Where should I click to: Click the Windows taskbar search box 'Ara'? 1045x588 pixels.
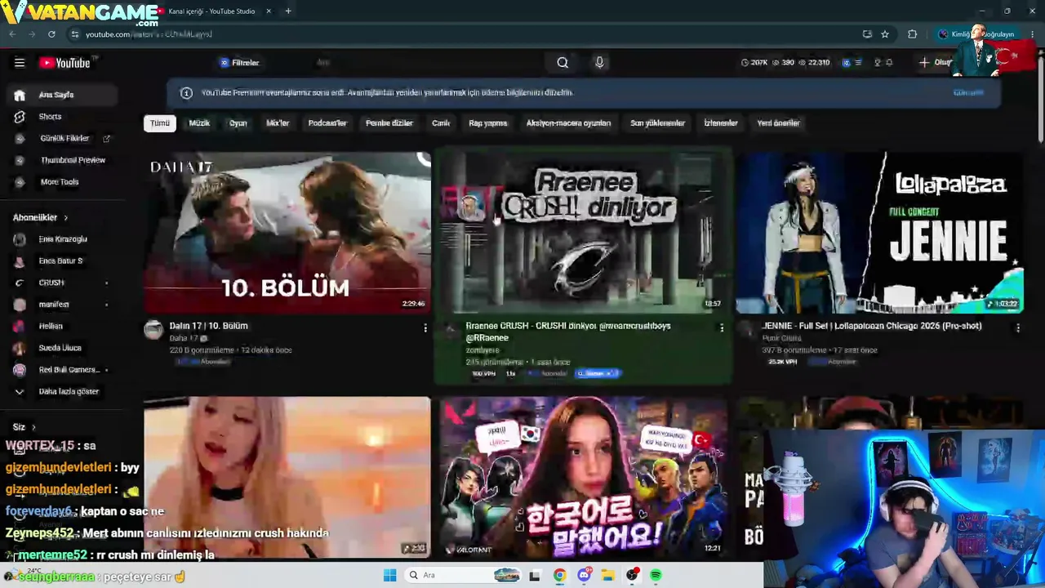point(464,576)
